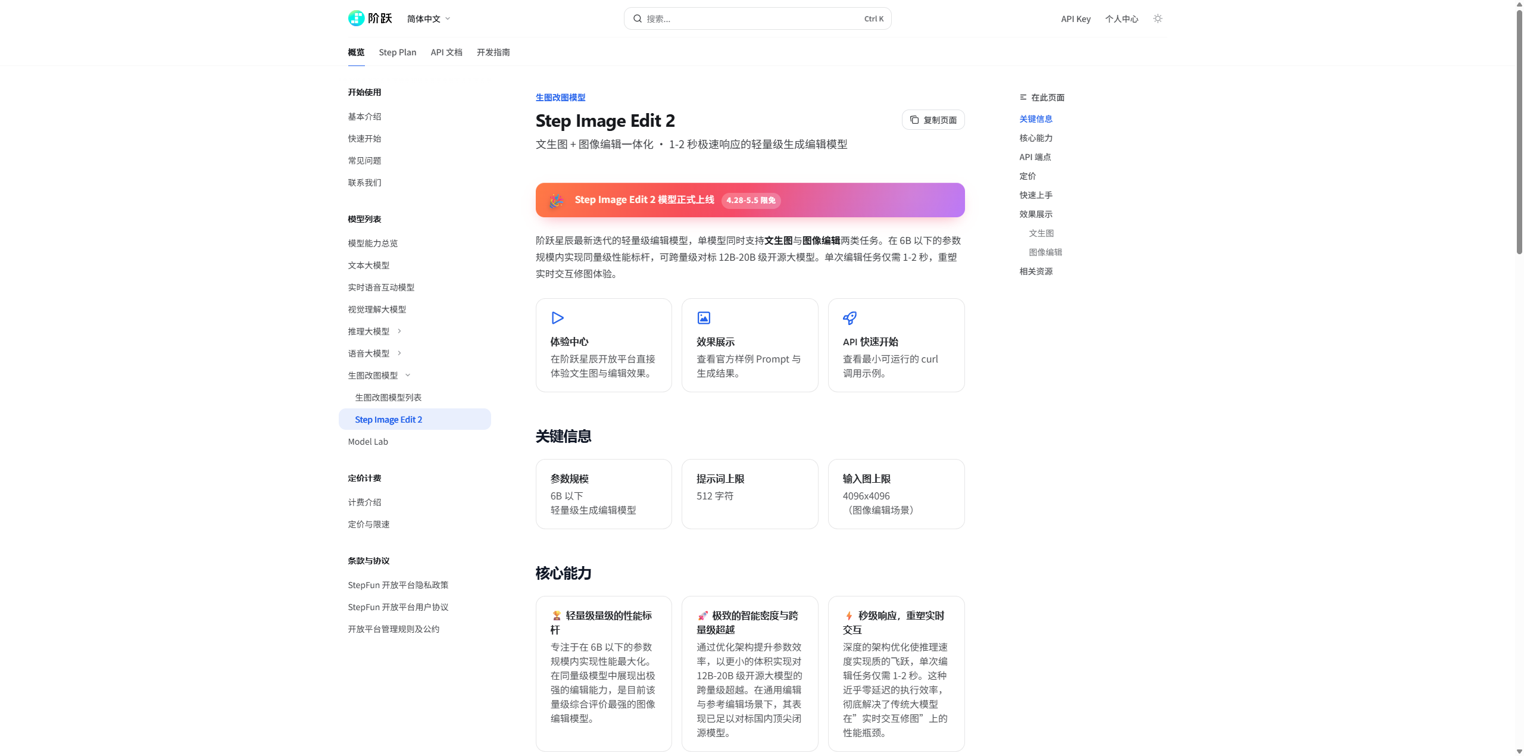The width and height of the screenshot is (1524, 756).
Task: Click the scrollbar down arrow
Action: [x=1519, y=751]
